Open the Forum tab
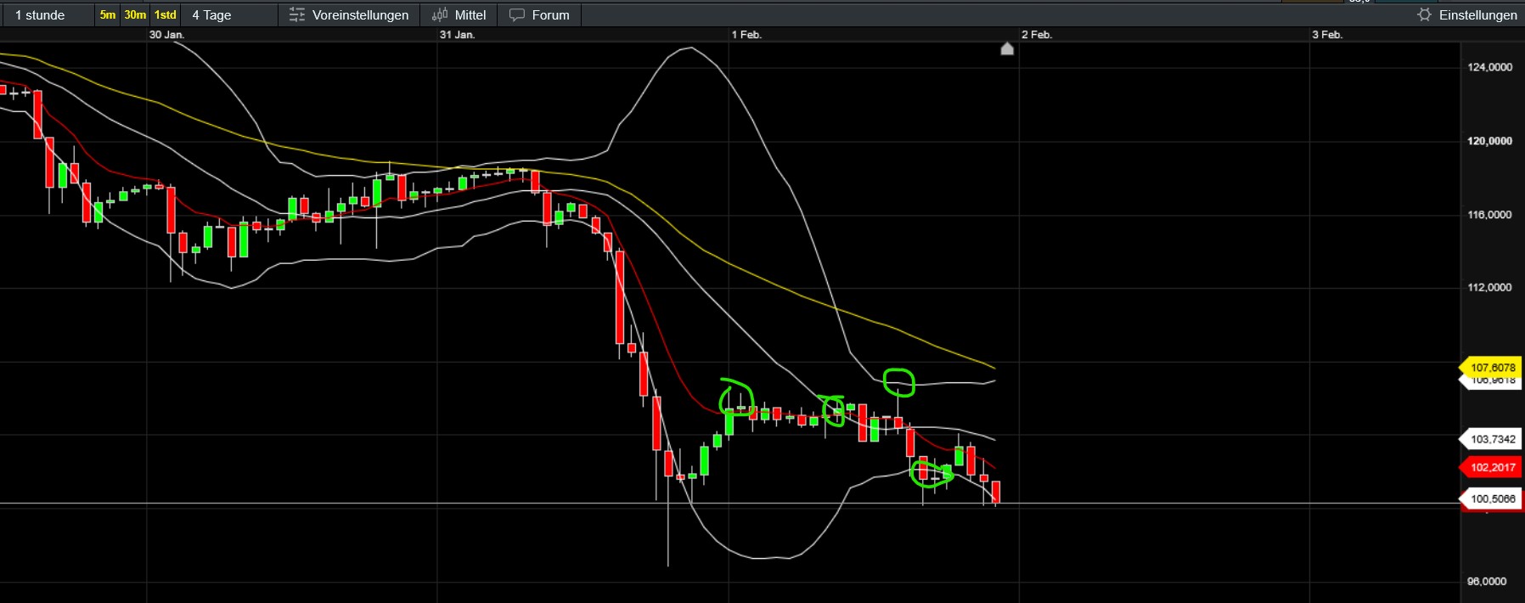 point(550,14)
